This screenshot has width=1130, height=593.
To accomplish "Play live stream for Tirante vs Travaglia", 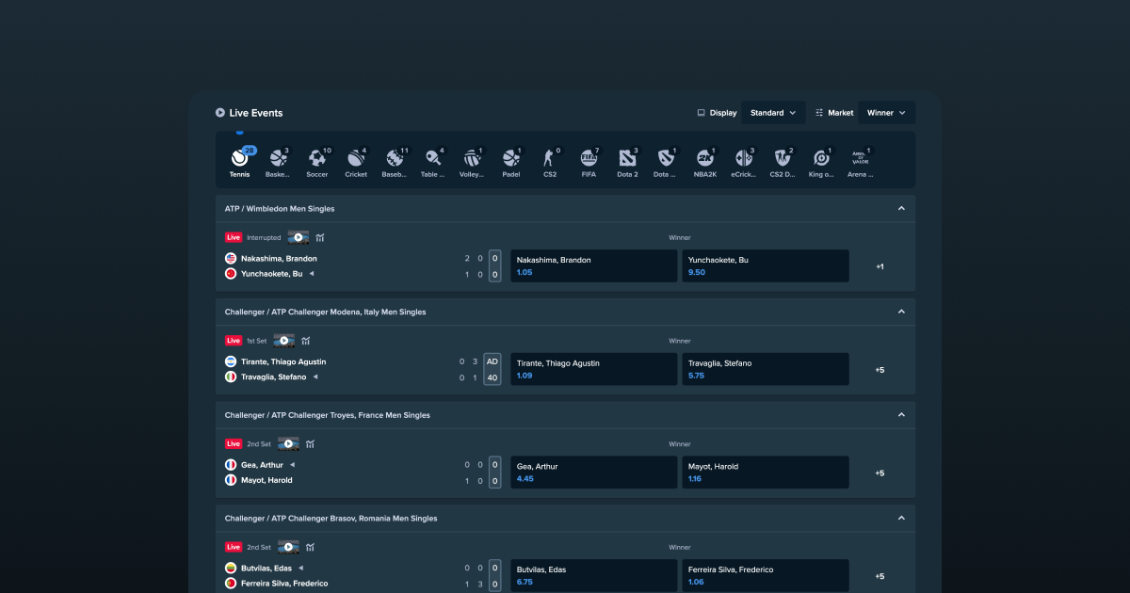I will click(284, 341).
